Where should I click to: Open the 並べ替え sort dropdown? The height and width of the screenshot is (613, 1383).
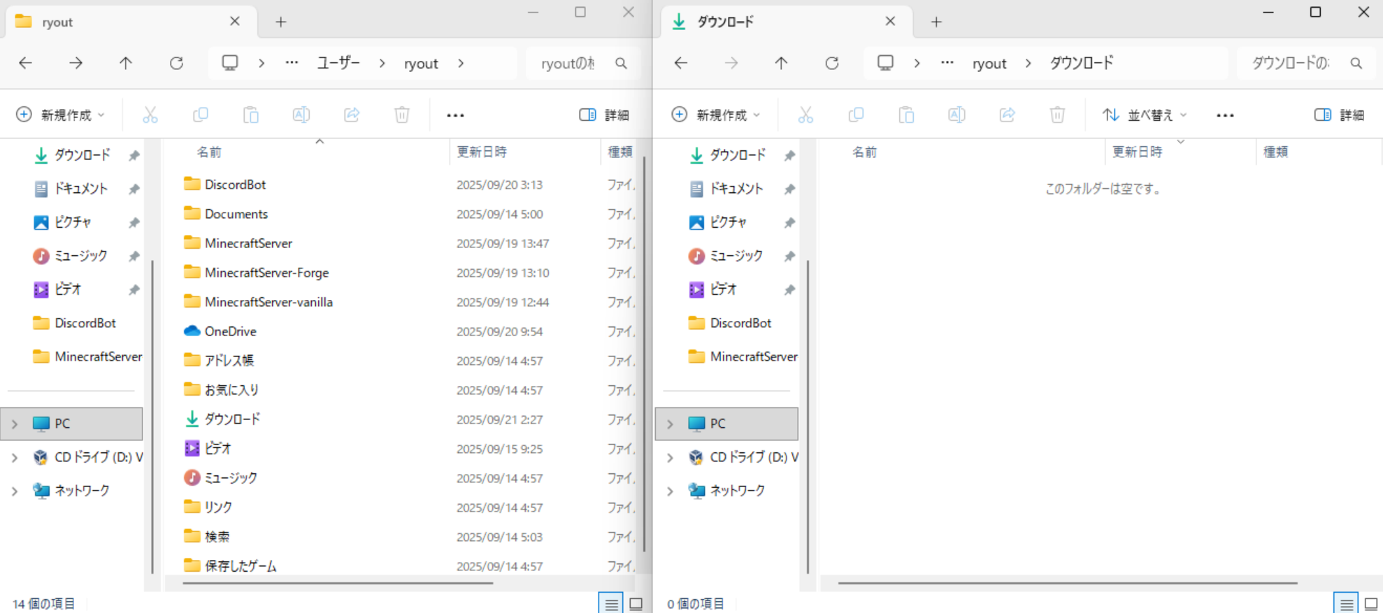tap(1144, 115)
